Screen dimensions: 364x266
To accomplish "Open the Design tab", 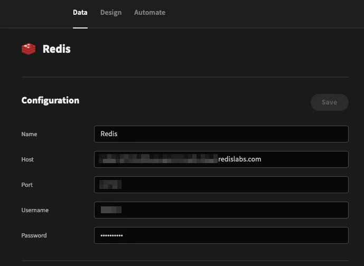I will click(111, 13).
